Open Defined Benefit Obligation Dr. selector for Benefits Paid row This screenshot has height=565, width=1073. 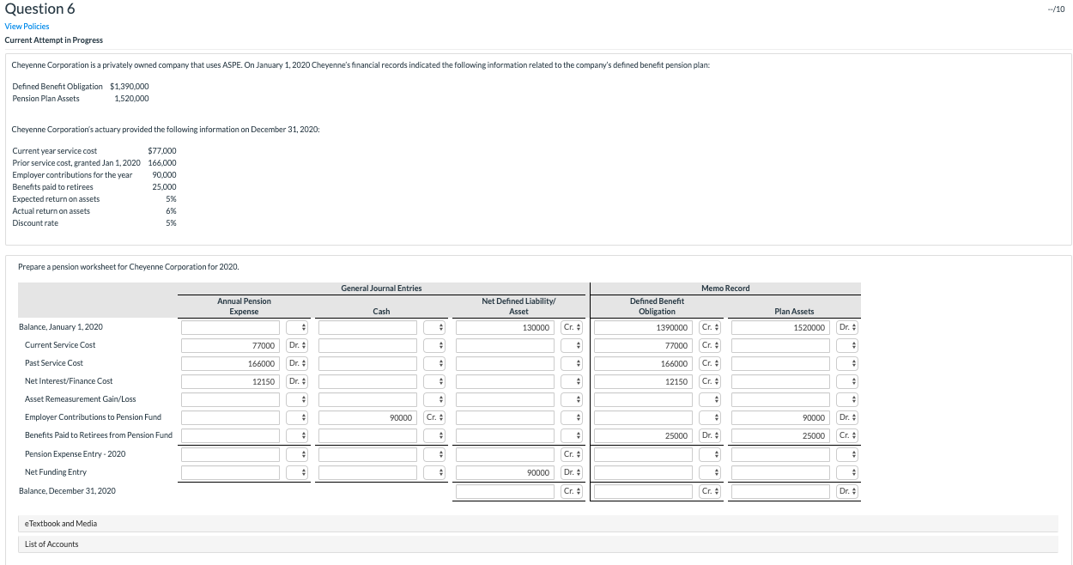point(709,435)
